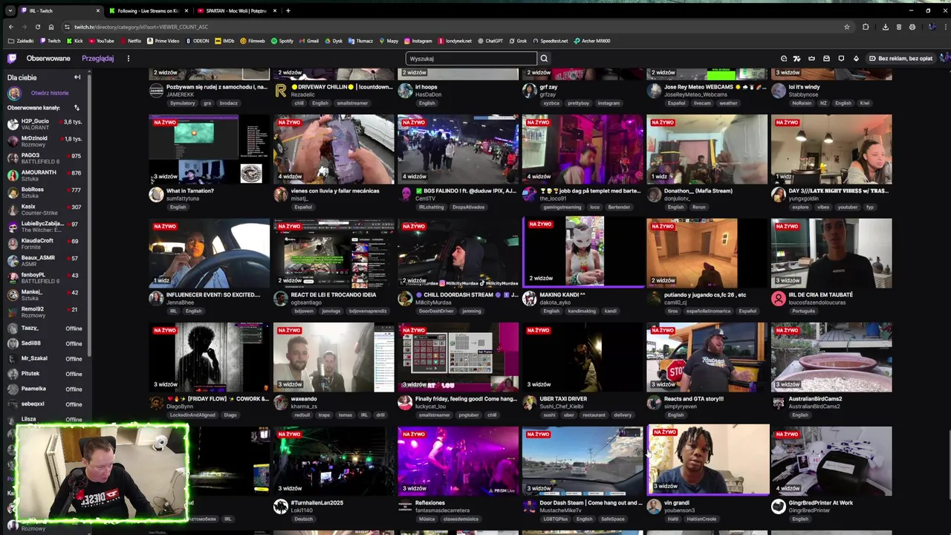
Task: Reload the page
Action: pyautogui.click(x=38, y=27)
